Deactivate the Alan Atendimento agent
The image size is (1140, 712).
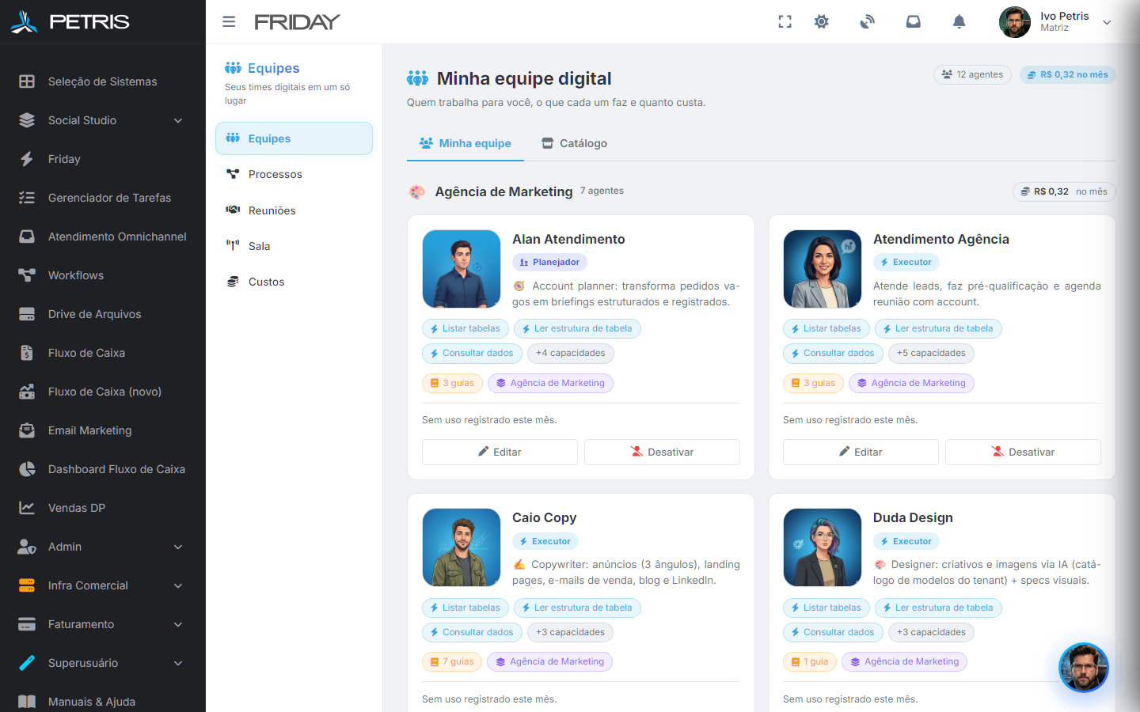pos(662,452)
